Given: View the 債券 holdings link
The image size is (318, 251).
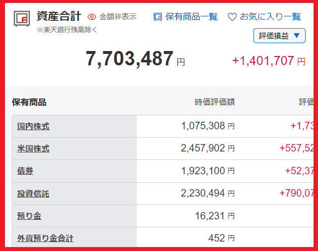Looking at the screenshot, I should pos(25,171).
